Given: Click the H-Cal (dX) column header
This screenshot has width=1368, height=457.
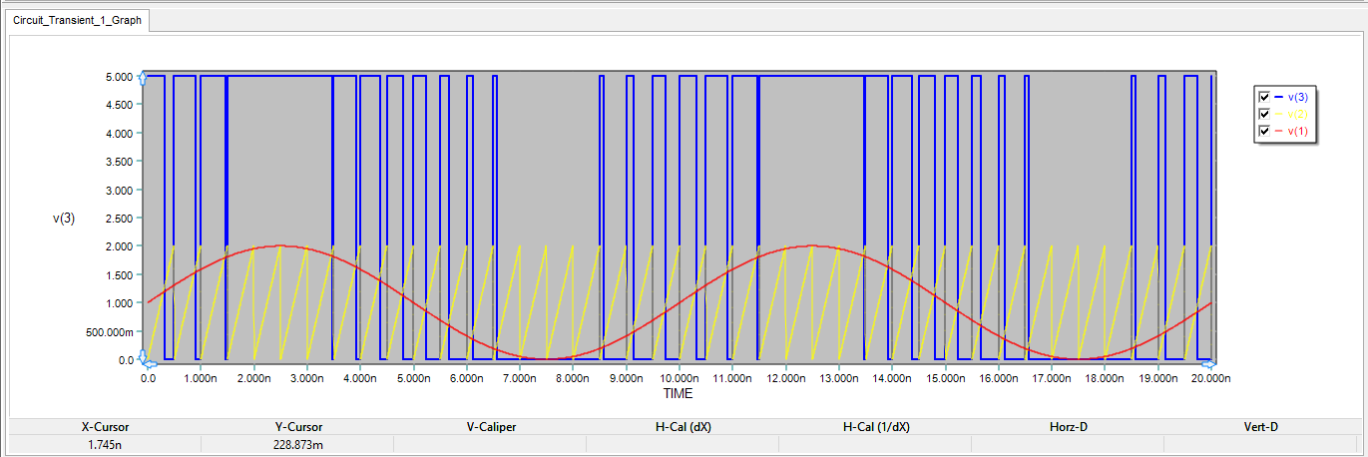Looking at the screenshot, I should pyautogui.click(x=683, y=427).
